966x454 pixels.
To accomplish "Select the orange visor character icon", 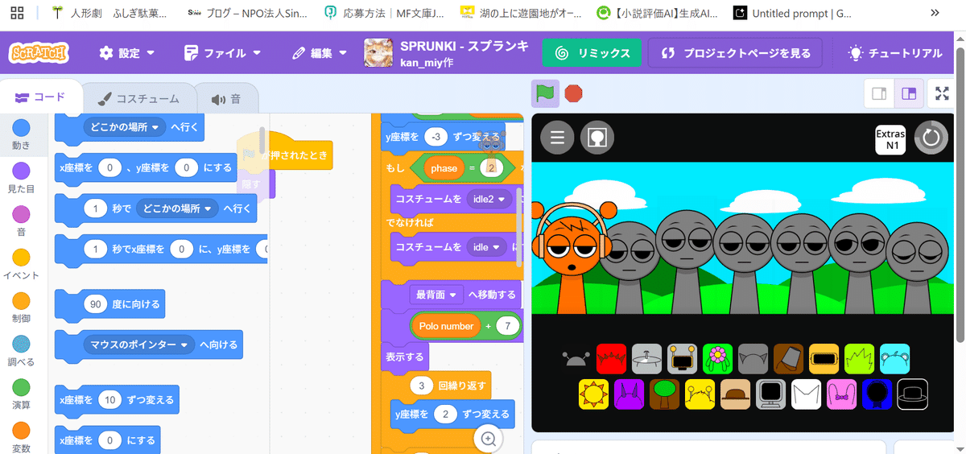I will (824, 358).
